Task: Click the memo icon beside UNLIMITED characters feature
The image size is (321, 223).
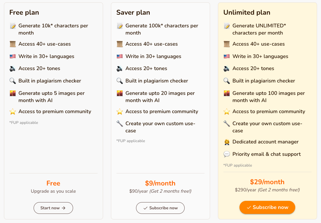Action: tap(226, 26)
